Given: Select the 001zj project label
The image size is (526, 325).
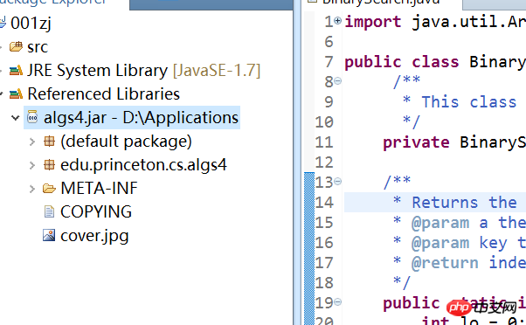Looking at the screenshot, I should click(x=31, y=24).
